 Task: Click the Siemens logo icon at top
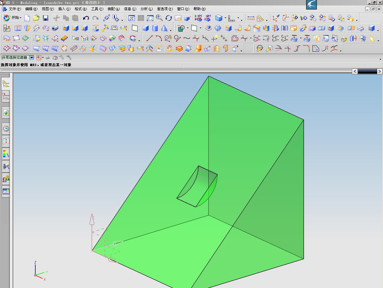coord(311,4)
